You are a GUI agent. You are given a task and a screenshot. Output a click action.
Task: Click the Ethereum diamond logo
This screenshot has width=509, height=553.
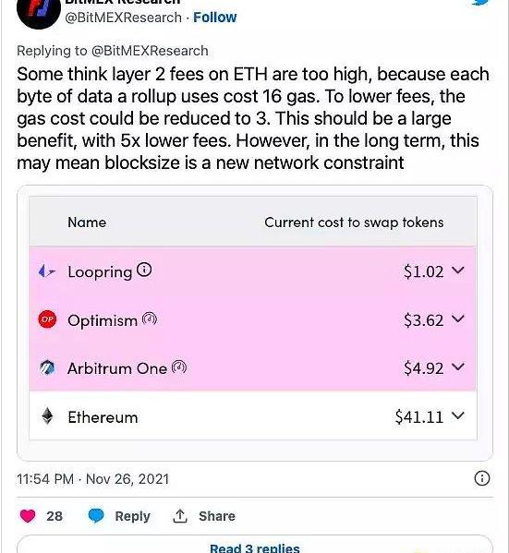pyautogui.click(x=47, y=416)
